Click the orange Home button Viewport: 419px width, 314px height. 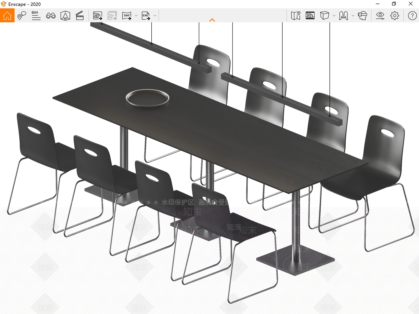(7, 15)
